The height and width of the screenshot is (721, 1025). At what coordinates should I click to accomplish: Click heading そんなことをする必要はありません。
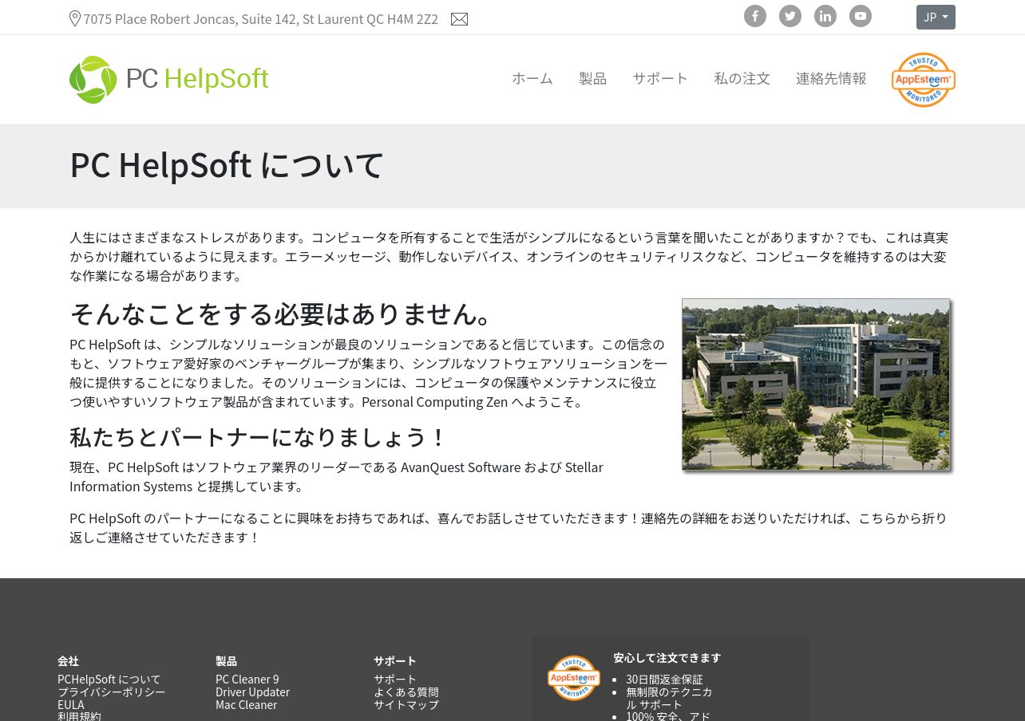[286, 313]
